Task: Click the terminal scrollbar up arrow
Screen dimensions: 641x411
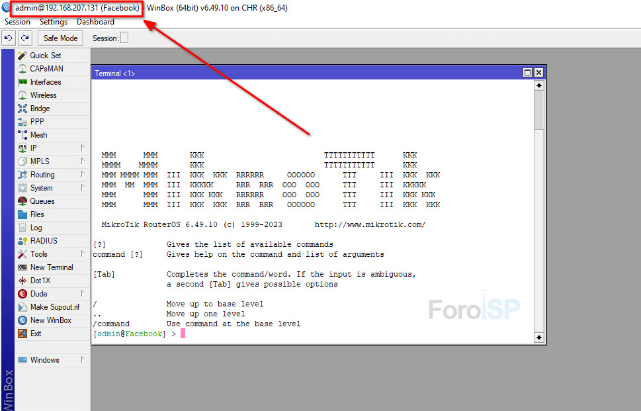Action: 539,85
